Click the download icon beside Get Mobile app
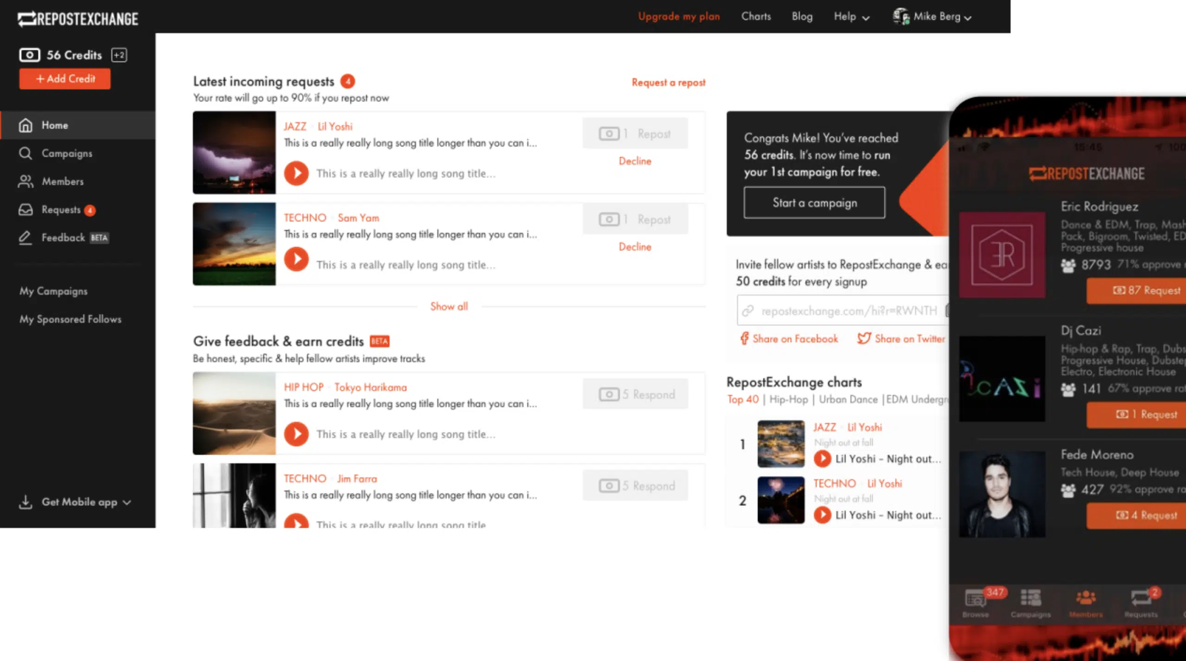 pos(25,502)
